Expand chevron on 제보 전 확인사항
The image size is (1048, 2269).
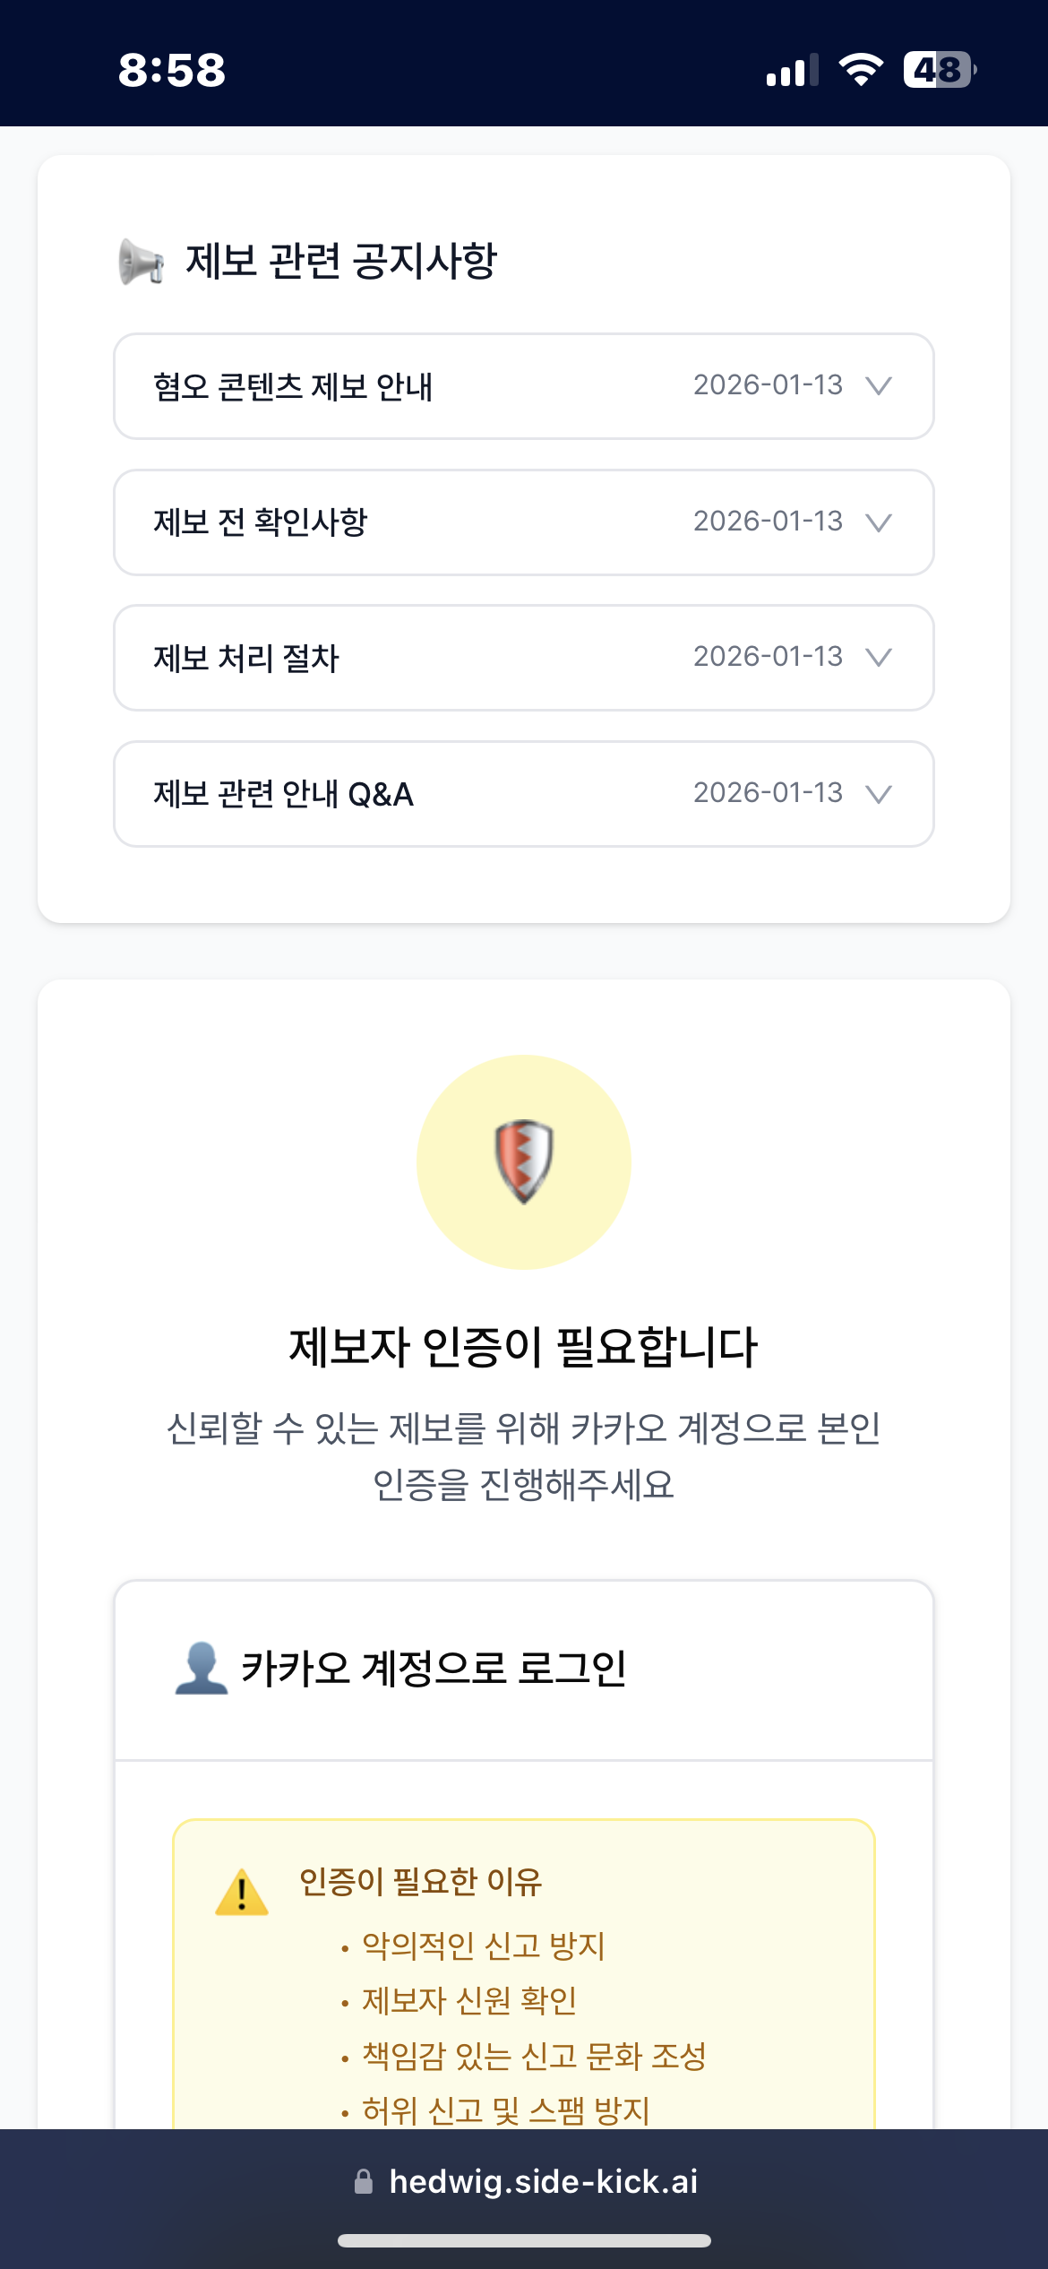[x=879, y=522]
